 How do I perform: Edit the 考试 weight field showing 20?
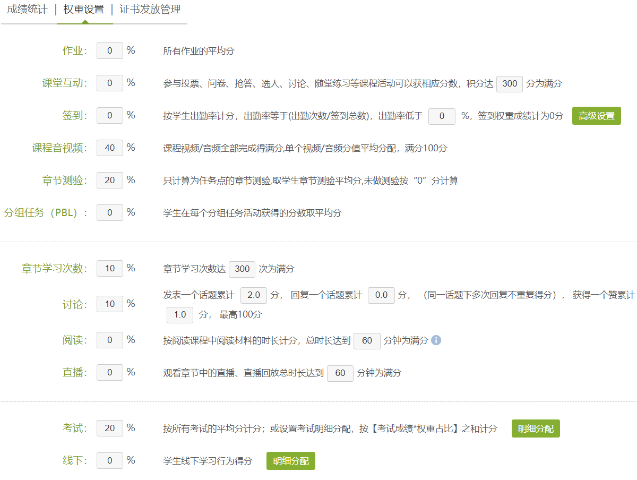coord(110,428)
